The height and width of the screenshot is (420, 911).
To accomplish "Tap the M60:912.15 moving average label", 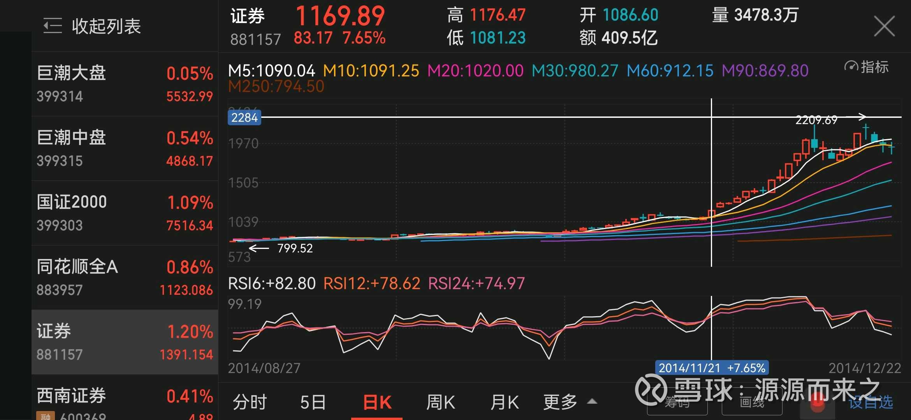I will point(670,71).
